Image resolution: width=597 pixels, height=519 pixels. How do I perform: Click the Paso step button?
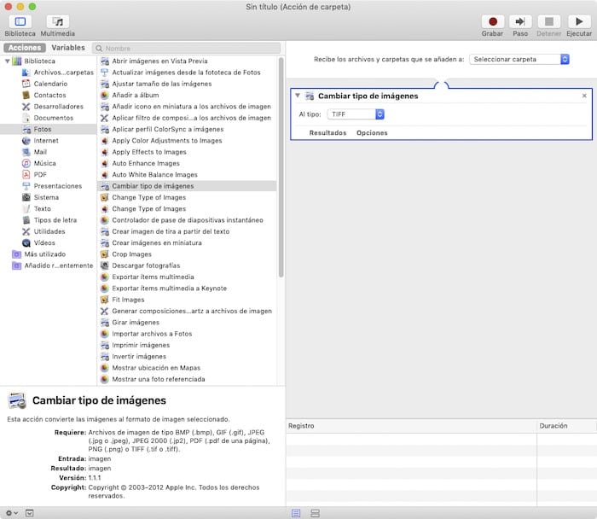click(x=520, y=21)
